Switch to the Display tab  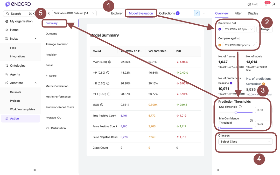pos(253,13)
